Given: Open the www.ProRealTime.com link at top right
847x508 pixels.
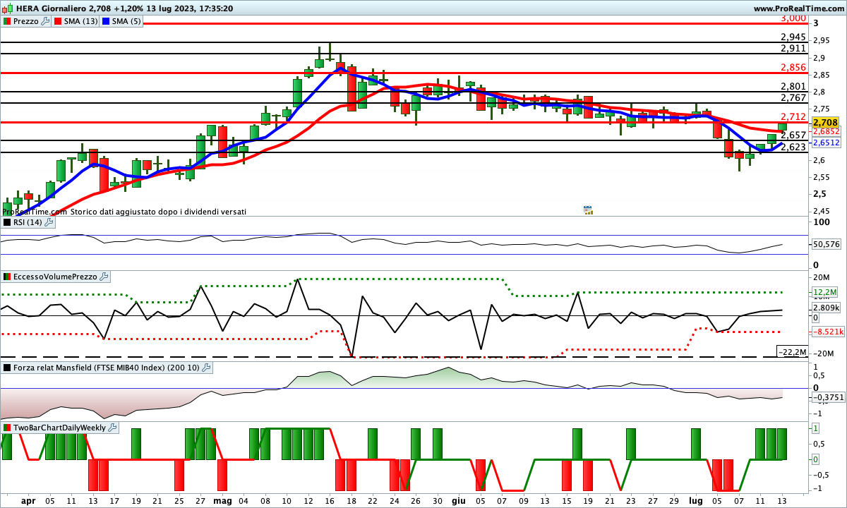Looking at the screenshot, I should click(x=798, y=8).
